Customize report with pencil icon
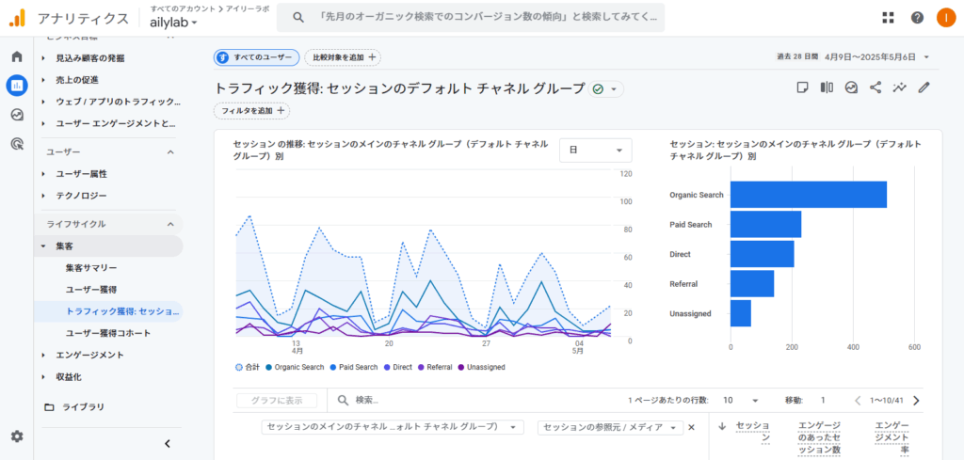The width and height of the screenshot is (964, 460). click(x=924, y=87)
